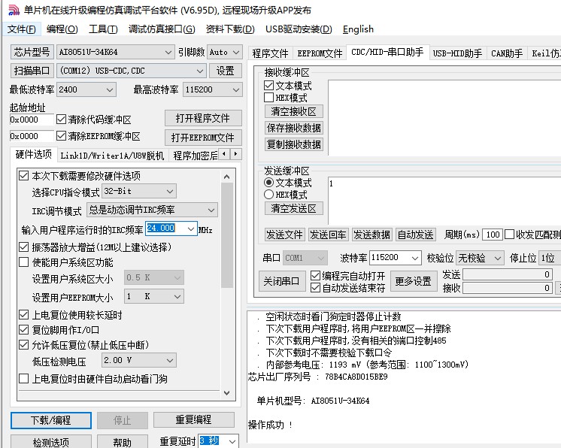The width and height of the screenshot is (561, 448).
Task: Select the 程序加密后 tab
Action: point(195,156)
